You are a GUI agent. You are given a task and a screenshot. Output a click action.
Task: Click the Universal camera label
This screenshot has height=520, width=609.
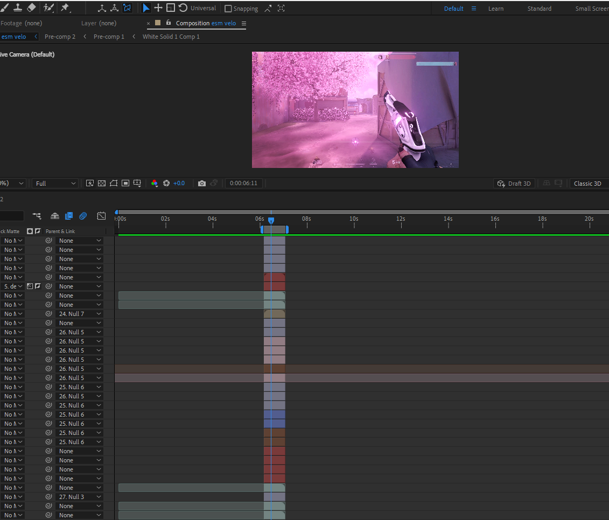point(203,8)
